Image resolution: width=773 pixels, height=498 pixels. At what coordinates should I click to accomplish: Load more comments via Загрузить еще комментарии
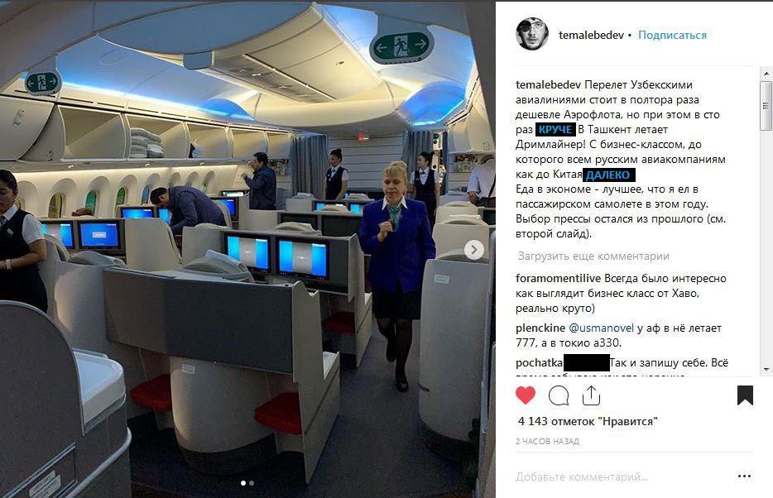click(593, 256)
